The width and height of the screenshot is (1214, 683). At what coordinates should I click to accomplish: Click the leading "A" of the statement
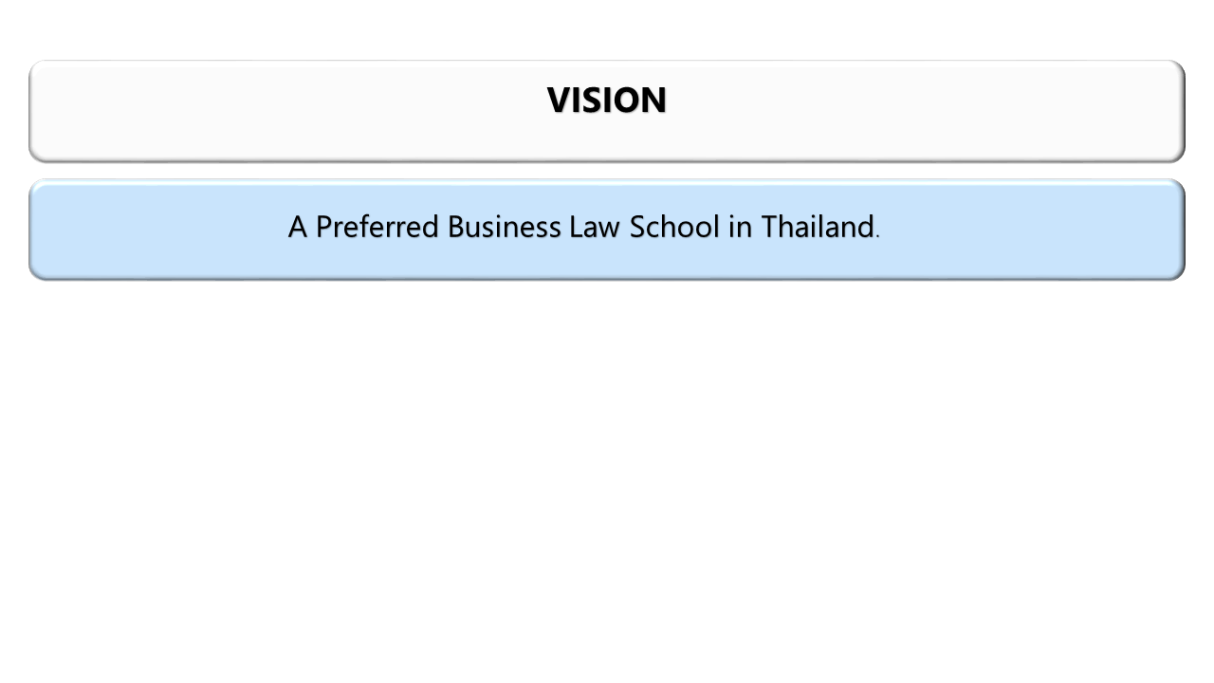pos(298,228)
